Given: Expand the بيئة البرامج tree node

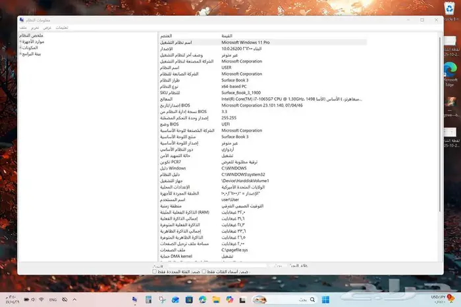Looking at the screenshot, I should pos(21,53).
